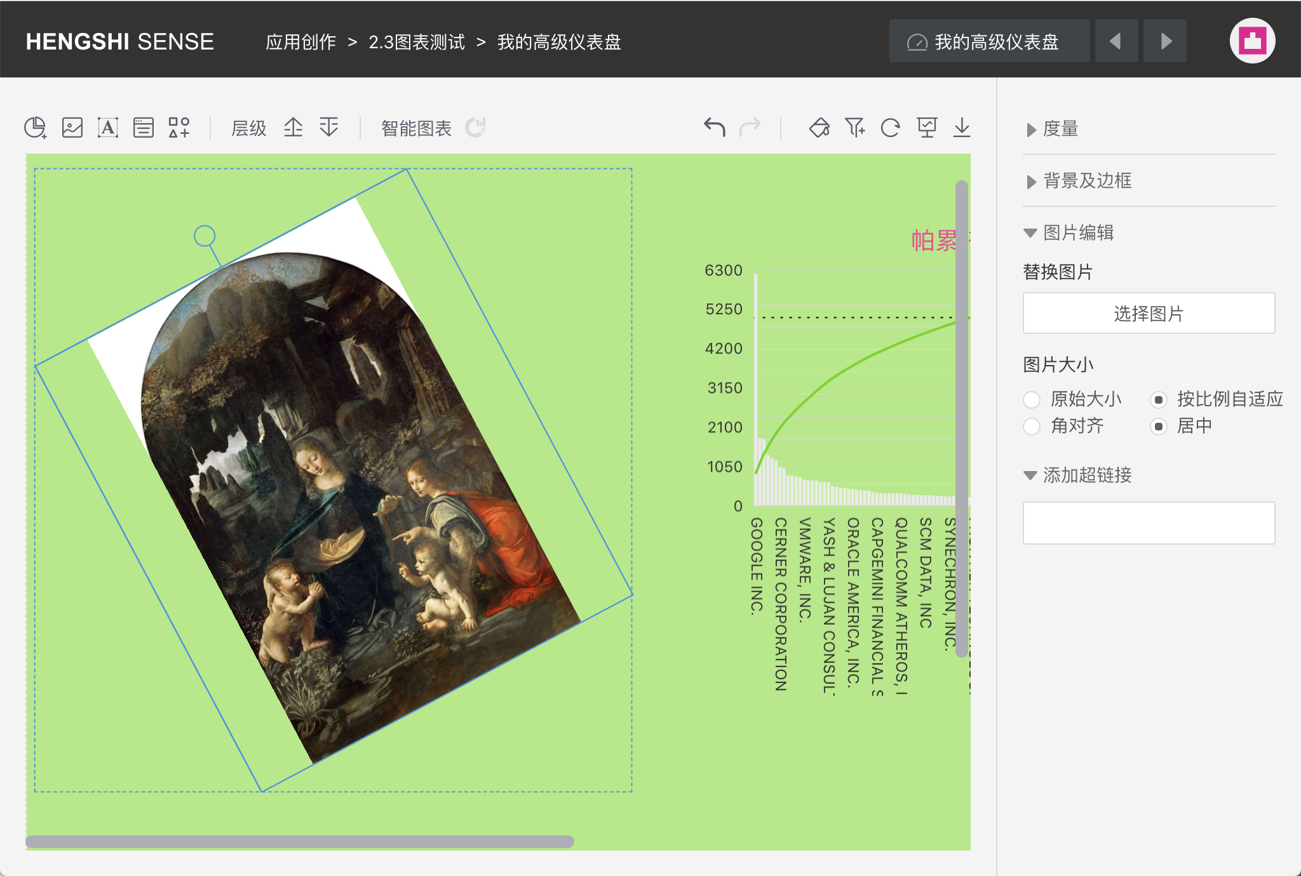Go to next dashboard arrow
Viewport: 1301px width, 876px height.
(1165, 41)
